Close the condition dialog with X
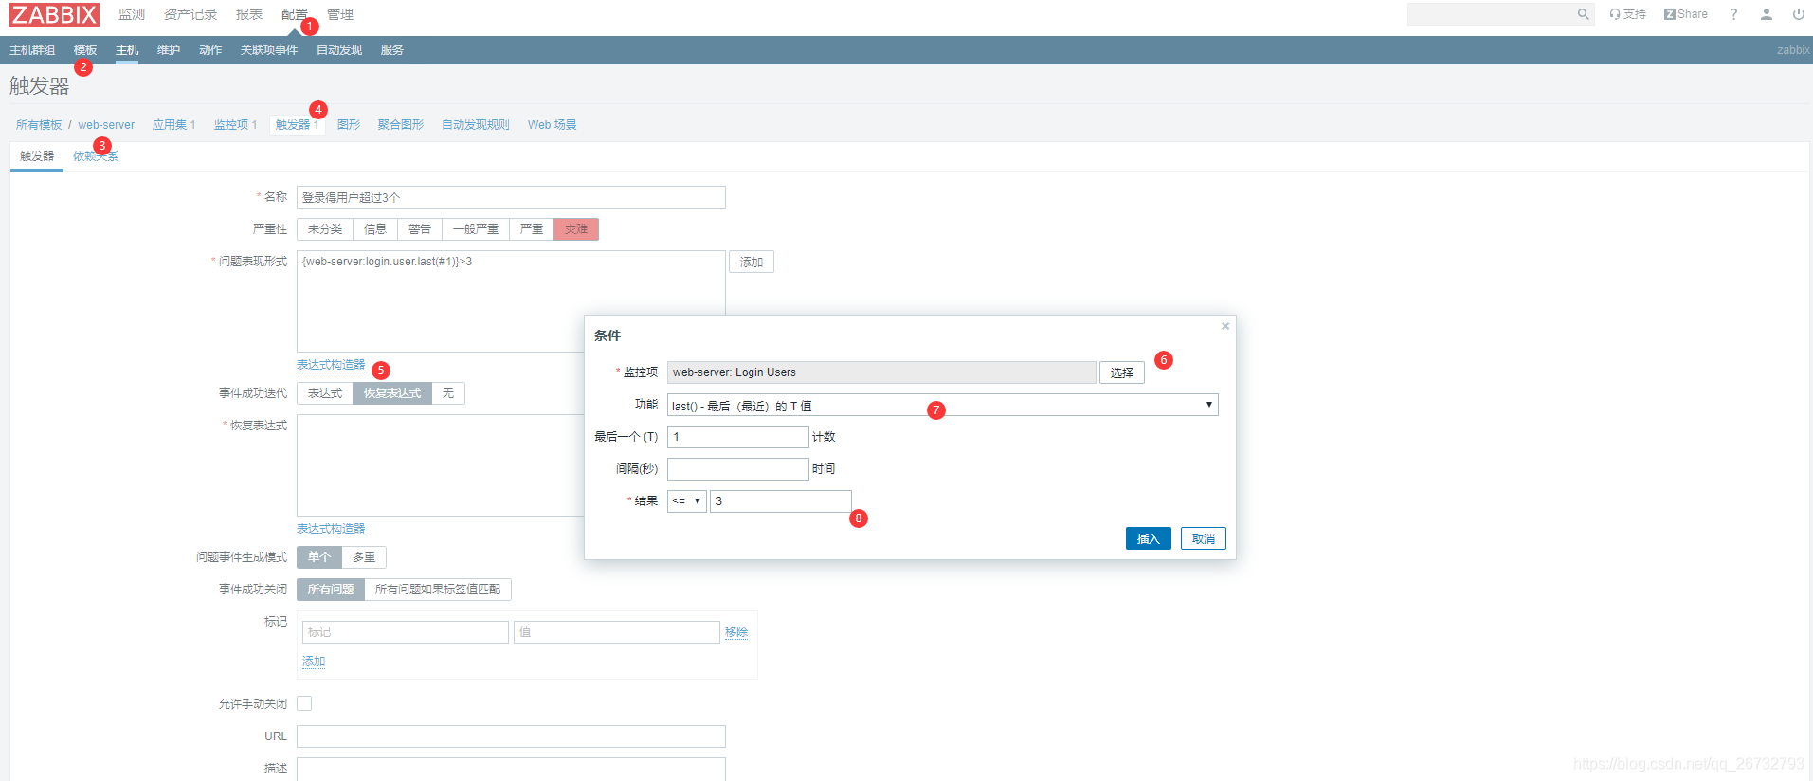The image size is (1813, 781). pos(1225,326)
